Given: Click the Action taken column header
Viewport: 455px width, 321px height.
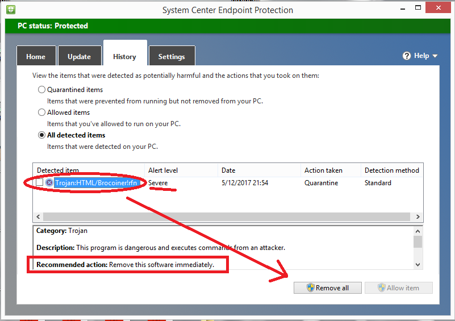Looking at the screenshot, I should point(331,170).
